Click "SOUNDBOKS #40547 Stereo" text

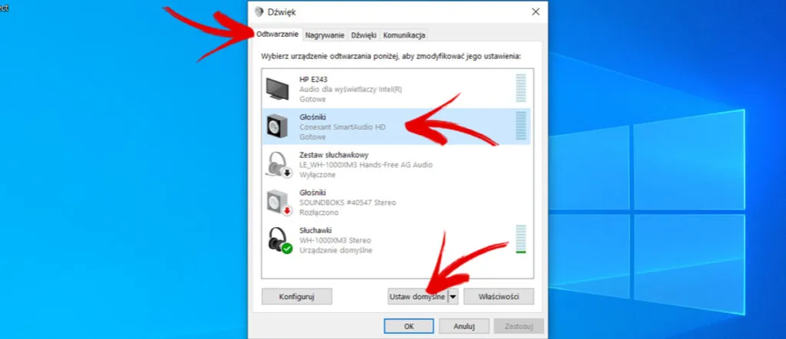(347, 202)
